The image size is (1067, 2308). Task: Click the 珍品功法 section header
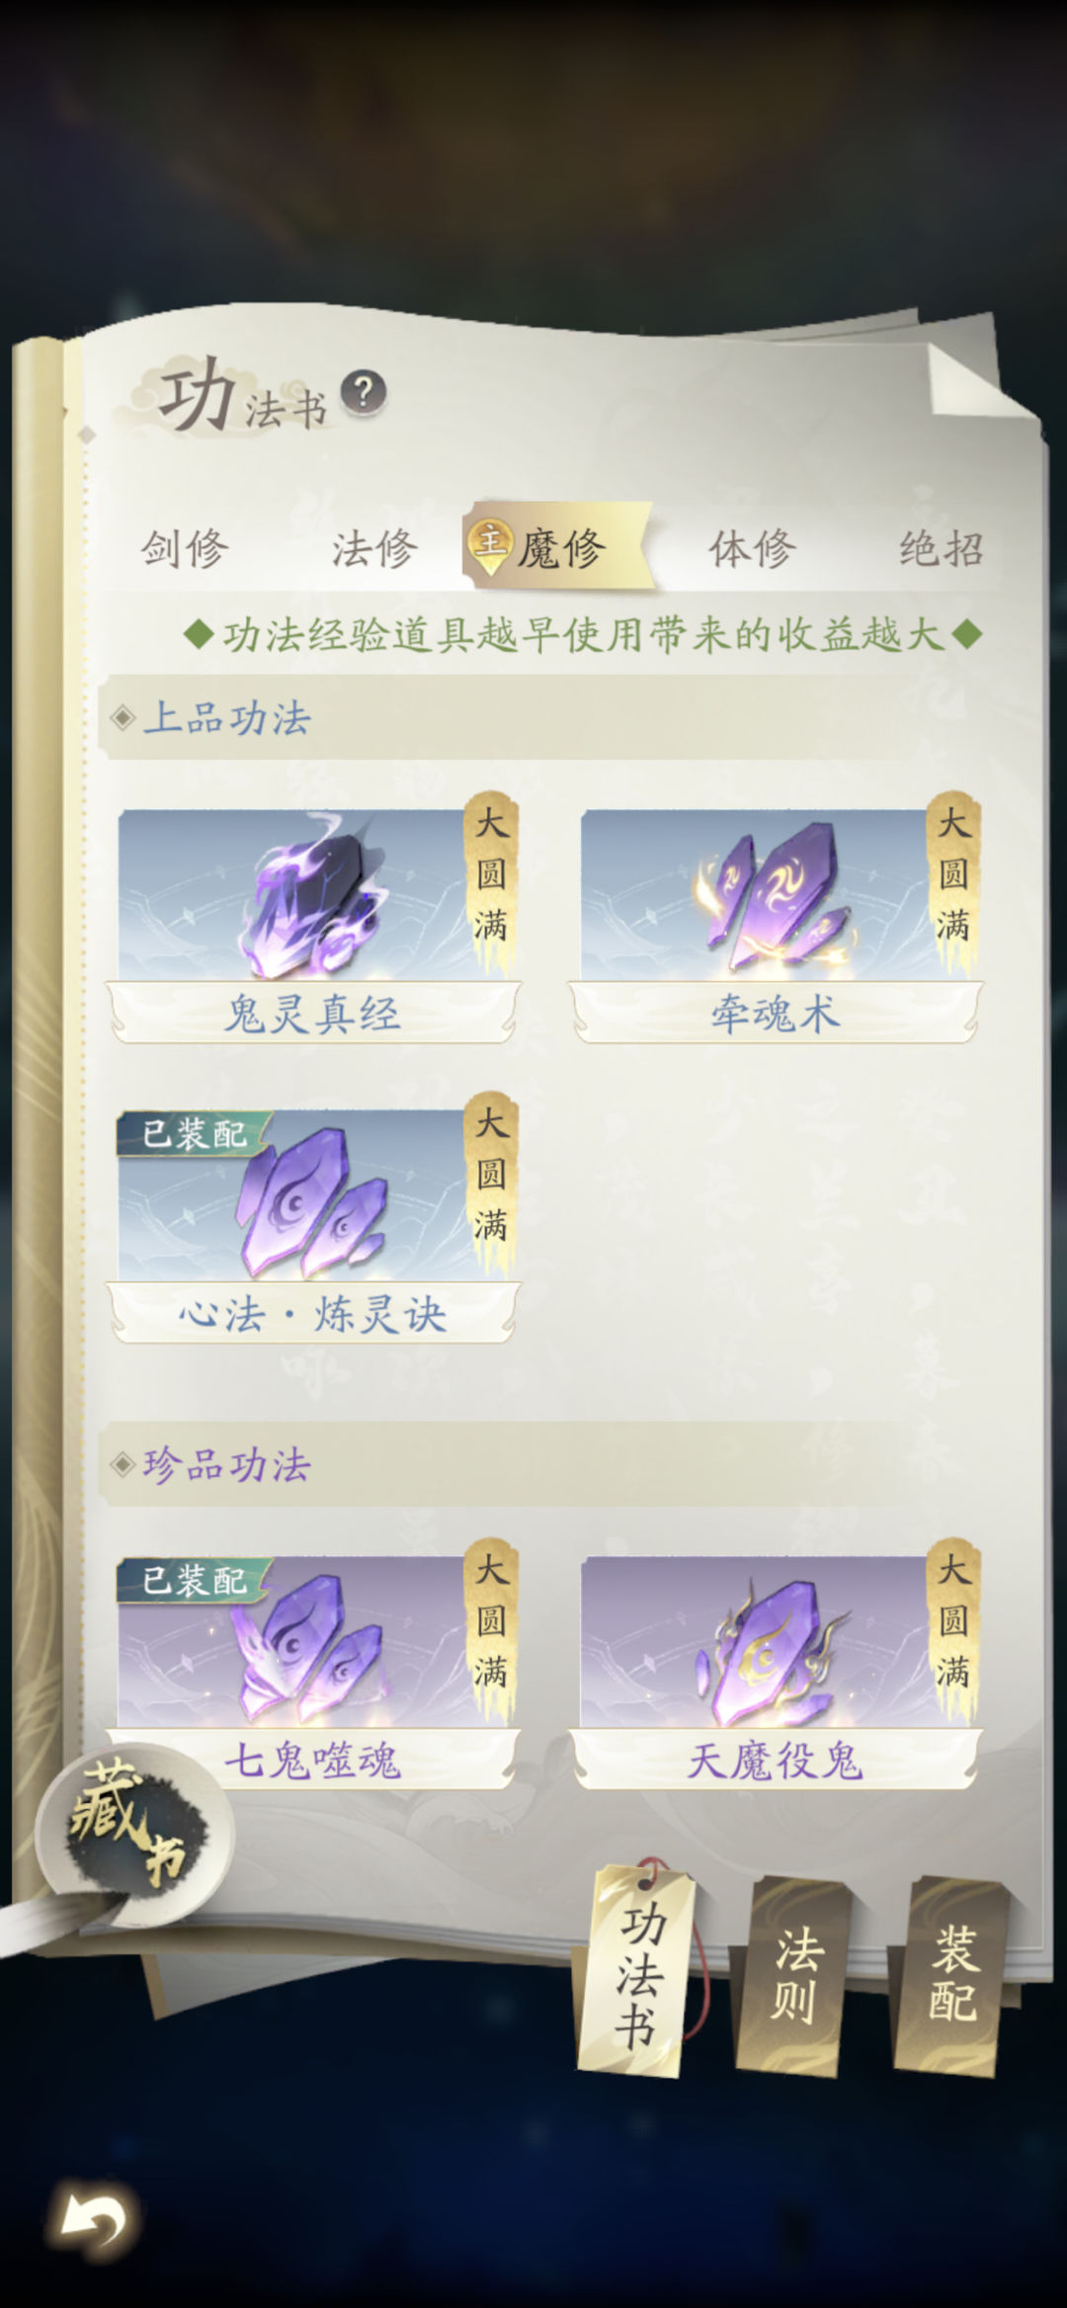point(226,1465)
